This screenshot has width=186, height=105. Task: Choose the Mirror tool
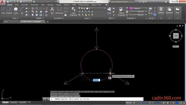(37, 12)
